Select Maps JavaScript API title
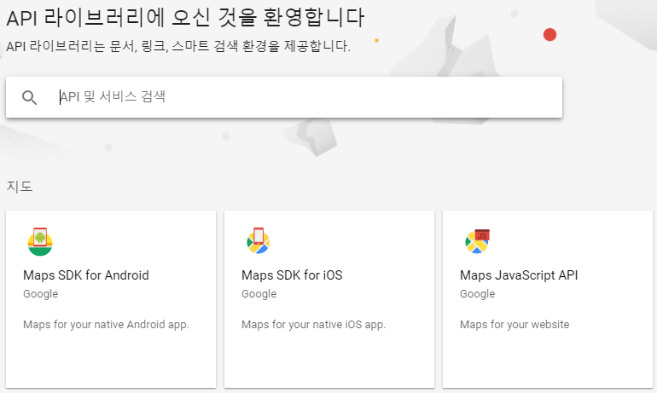657x393 pixels. coord(519,275)
